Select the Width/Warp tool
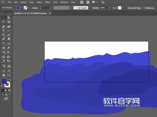The height and width of the screenshot is (117, 157). coord(3,48)
